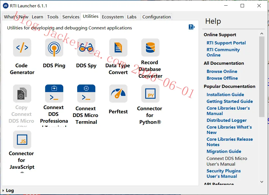The image size is (269, 195).
Task: Switch to the Configuration tab
Action: [x=156, y=17]
